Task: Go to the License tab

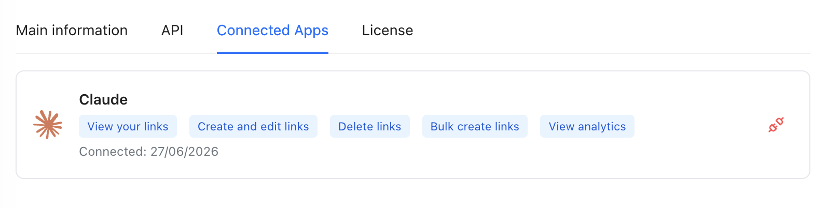Action: [x=388, y=31]
